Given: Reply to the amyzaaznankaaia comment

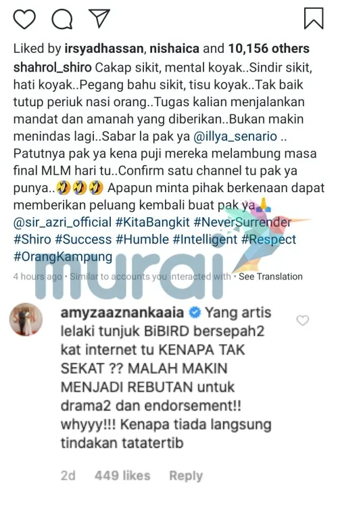Looking at the screenshot, I should [x=186, y=476].
